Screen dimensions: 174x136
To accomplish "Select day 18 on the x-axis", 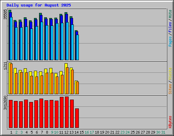I will pyautogui.click(x=97, y=132).
